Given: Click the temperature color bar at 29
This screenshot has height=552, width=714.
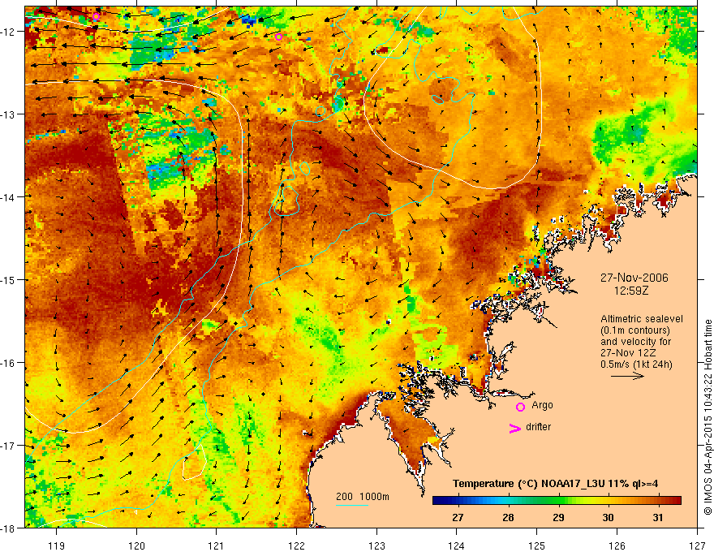Looking at the screenshot, I should 558,501.
